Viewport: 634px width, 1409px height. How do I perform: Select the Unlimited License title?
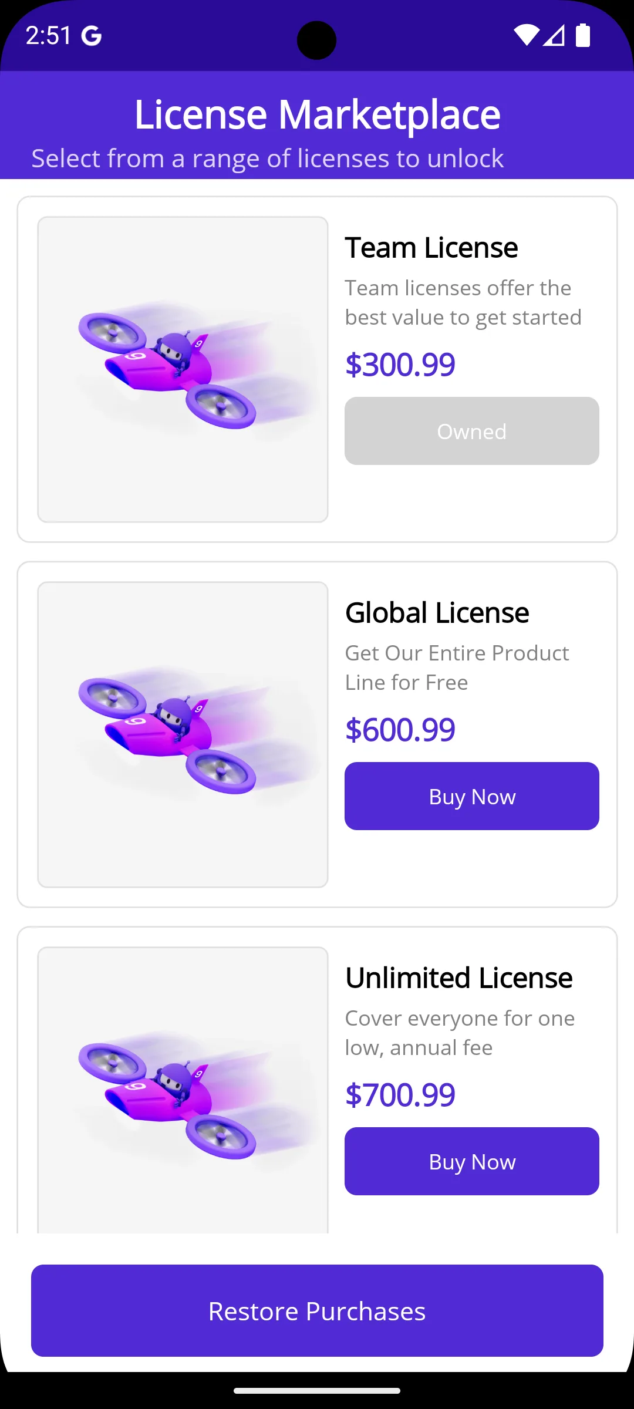click(458, 977)
